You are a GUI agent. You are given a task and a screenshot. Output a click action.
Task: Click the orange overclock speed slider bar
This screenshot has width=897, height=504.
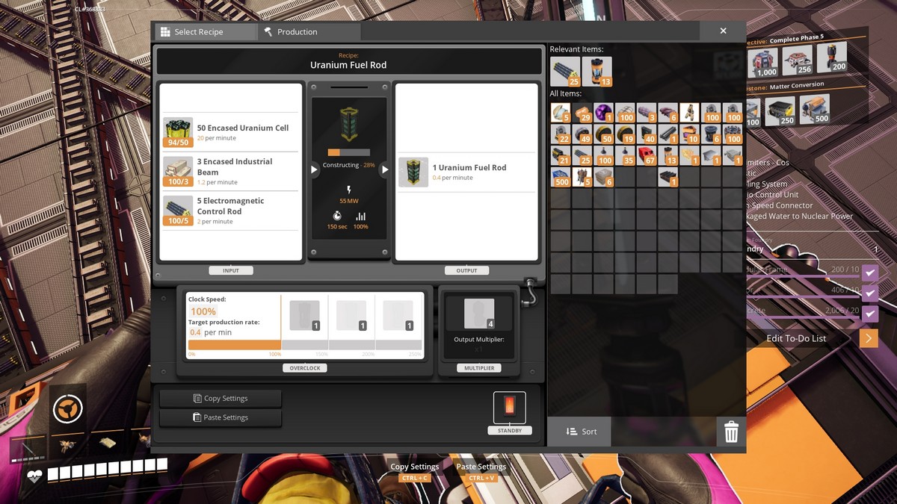pyautogui.click(x=234, y=345)
